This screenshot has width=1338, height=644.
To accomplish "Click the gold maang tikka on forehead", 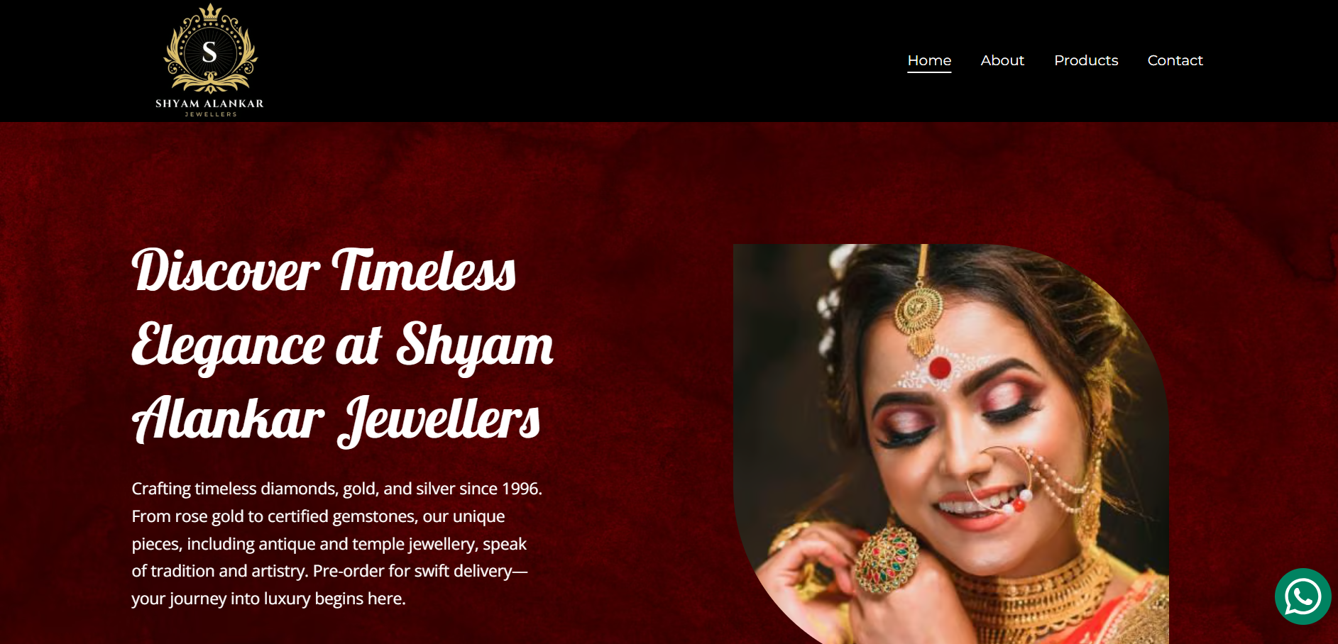I will point(919,312).
